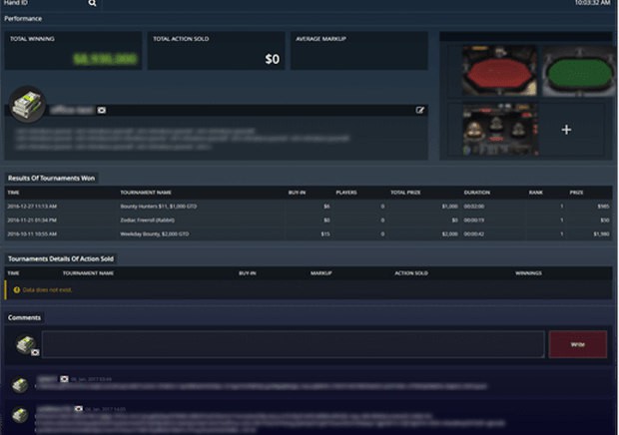Viewport: 619px width, 435px height.
Task: Click the Total Winning card
Action: [x=73, y=51]
